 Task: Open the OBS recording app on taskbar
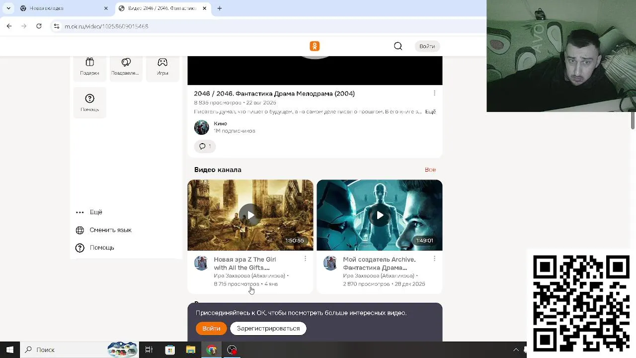[232, 350]
